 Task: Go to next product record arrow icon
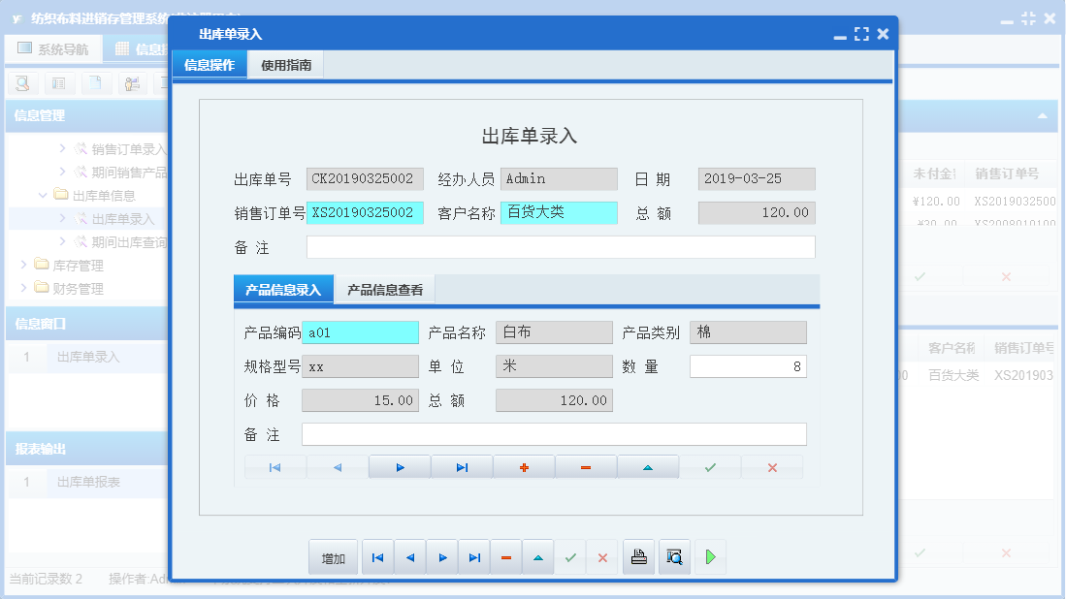pos(399,466)
